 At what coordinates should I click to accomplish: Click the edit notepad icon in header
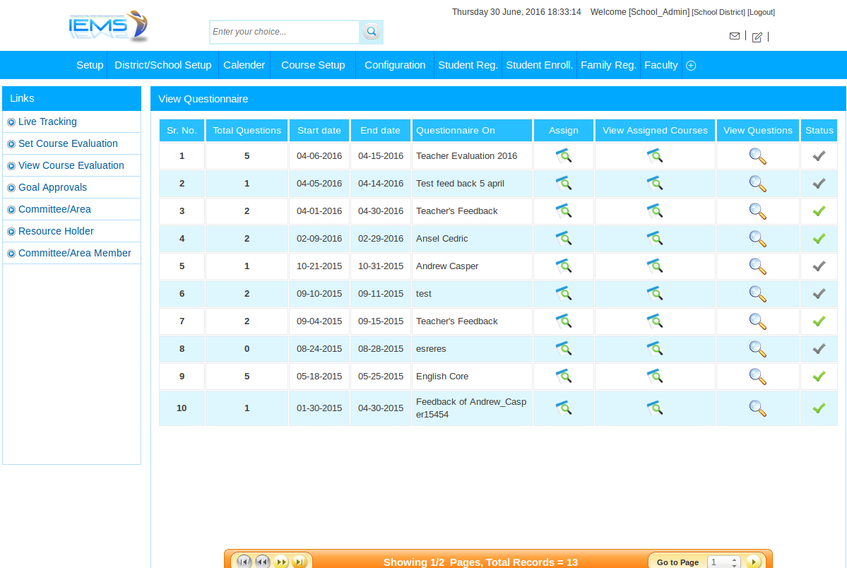pos(757,37)
